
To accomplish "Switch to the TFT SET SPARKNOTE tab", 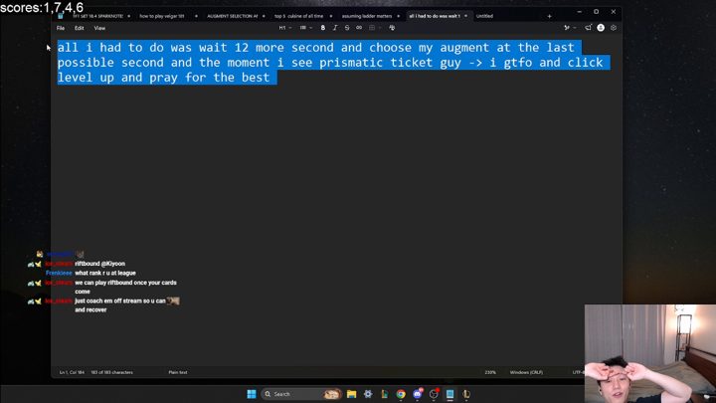I will (97, 16).
